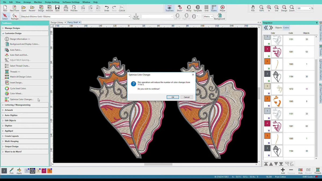
Task: Click the New design icon
Action: [x=5, y=8]
